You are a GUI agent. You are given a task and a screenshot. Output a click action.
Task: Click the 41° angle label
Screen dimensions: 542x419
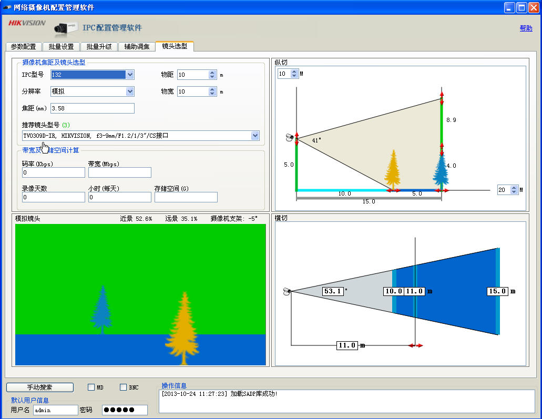(x=316, y=140)
